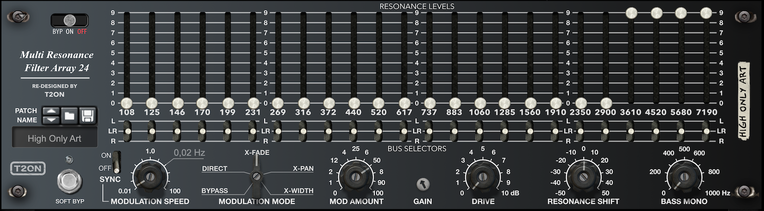Select the previous patch up arrow

pyautogui.click(x=51, y=111)
